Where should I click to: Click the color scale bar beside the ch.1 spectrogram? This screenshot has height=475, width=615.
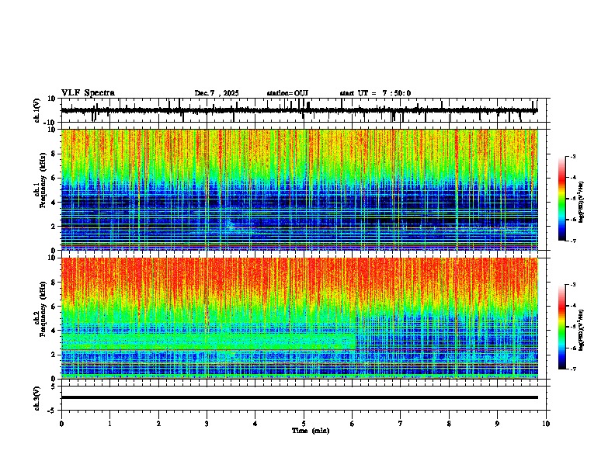point(562,198)
